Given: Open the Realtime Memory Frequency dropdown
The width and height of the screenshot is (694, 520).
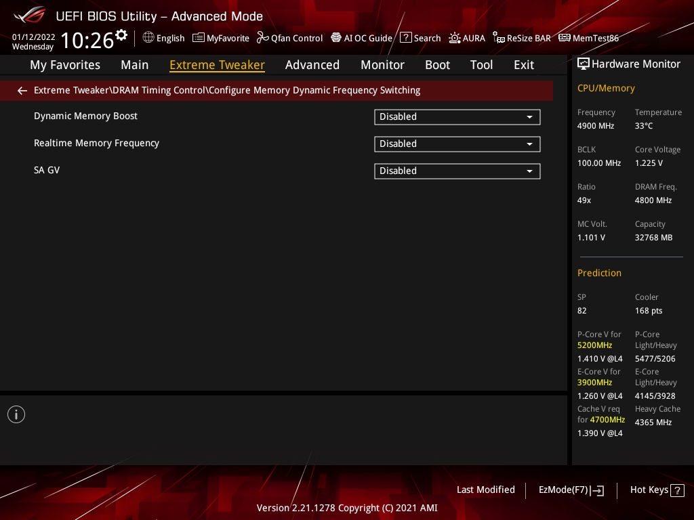Looking at the screenshot, I should point(457,144).
